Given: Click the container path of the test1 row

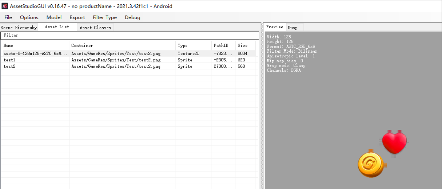Looking at the screenshot, I should pos(116,60).
